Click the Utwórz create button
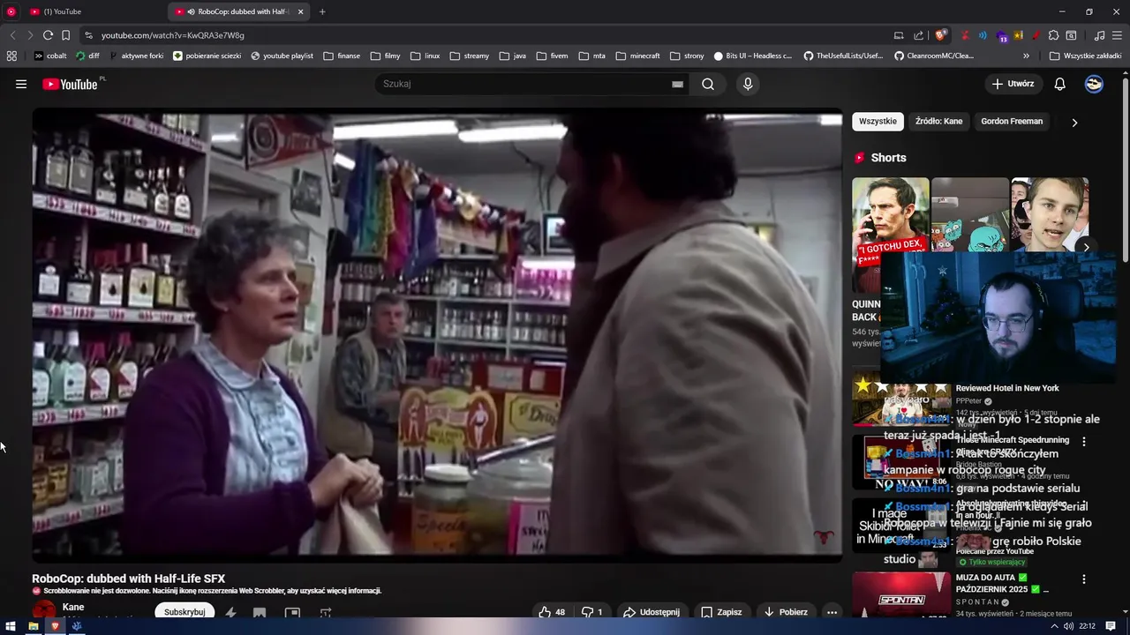Viewport: 1130px width, 635px height. 1013,84
